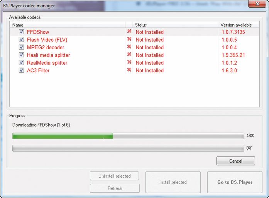Click the 0% overall progress bar
This screenshot has width=269, height=198.
128,148
